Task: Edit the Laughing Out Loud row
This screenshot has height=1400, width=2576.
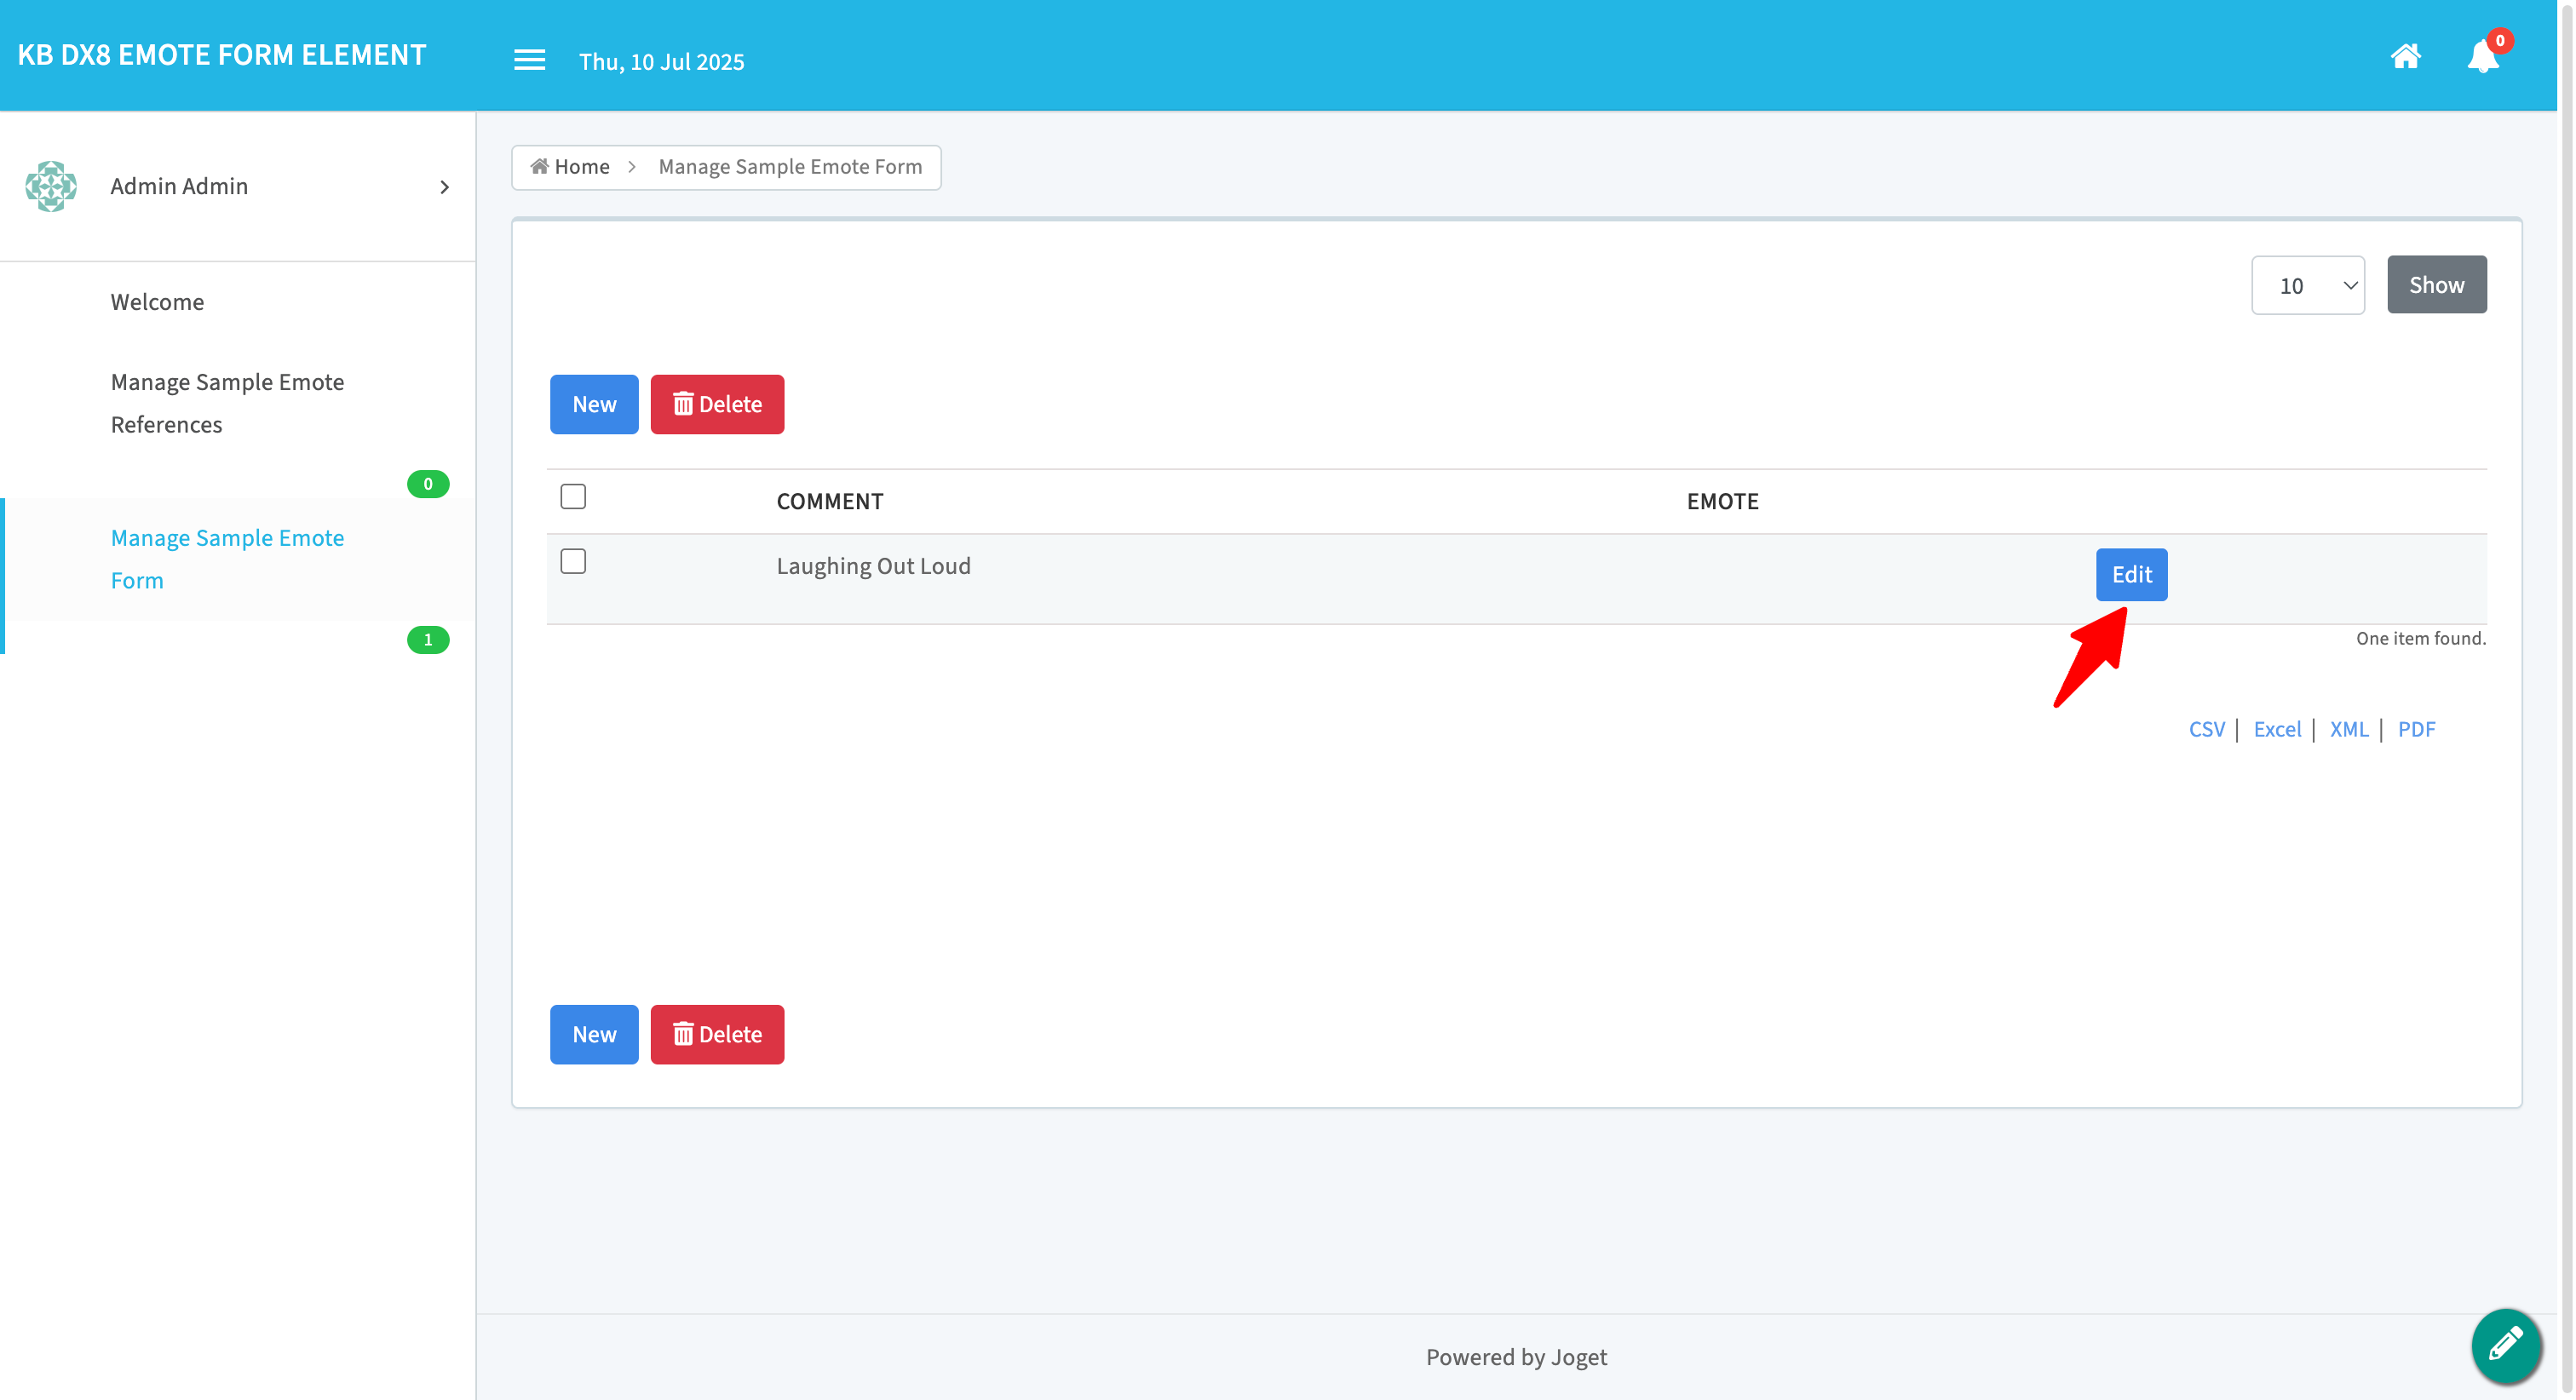Action: point(2131,575)
